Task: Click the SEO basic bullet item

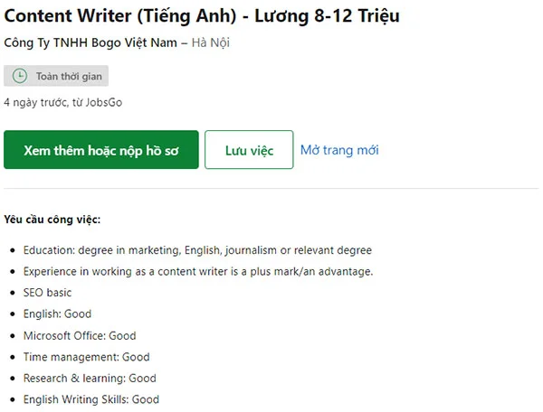Action: tap(47, 293)
